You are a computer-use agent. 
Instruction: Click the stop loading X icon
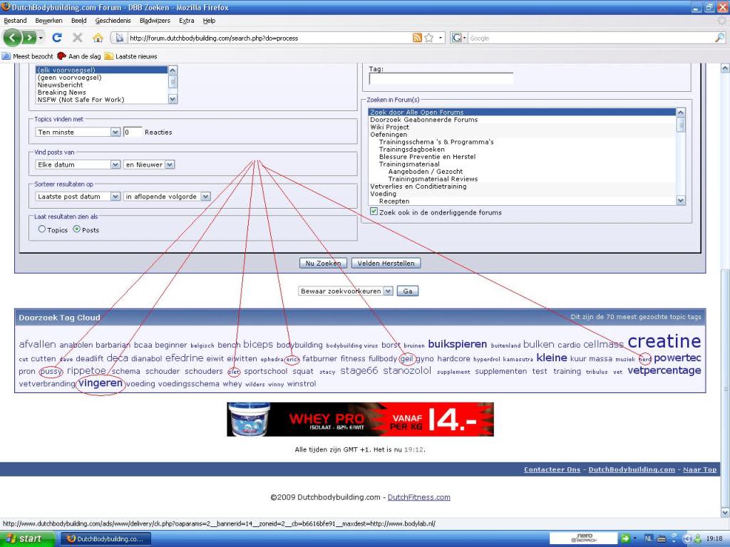[77, 38]
